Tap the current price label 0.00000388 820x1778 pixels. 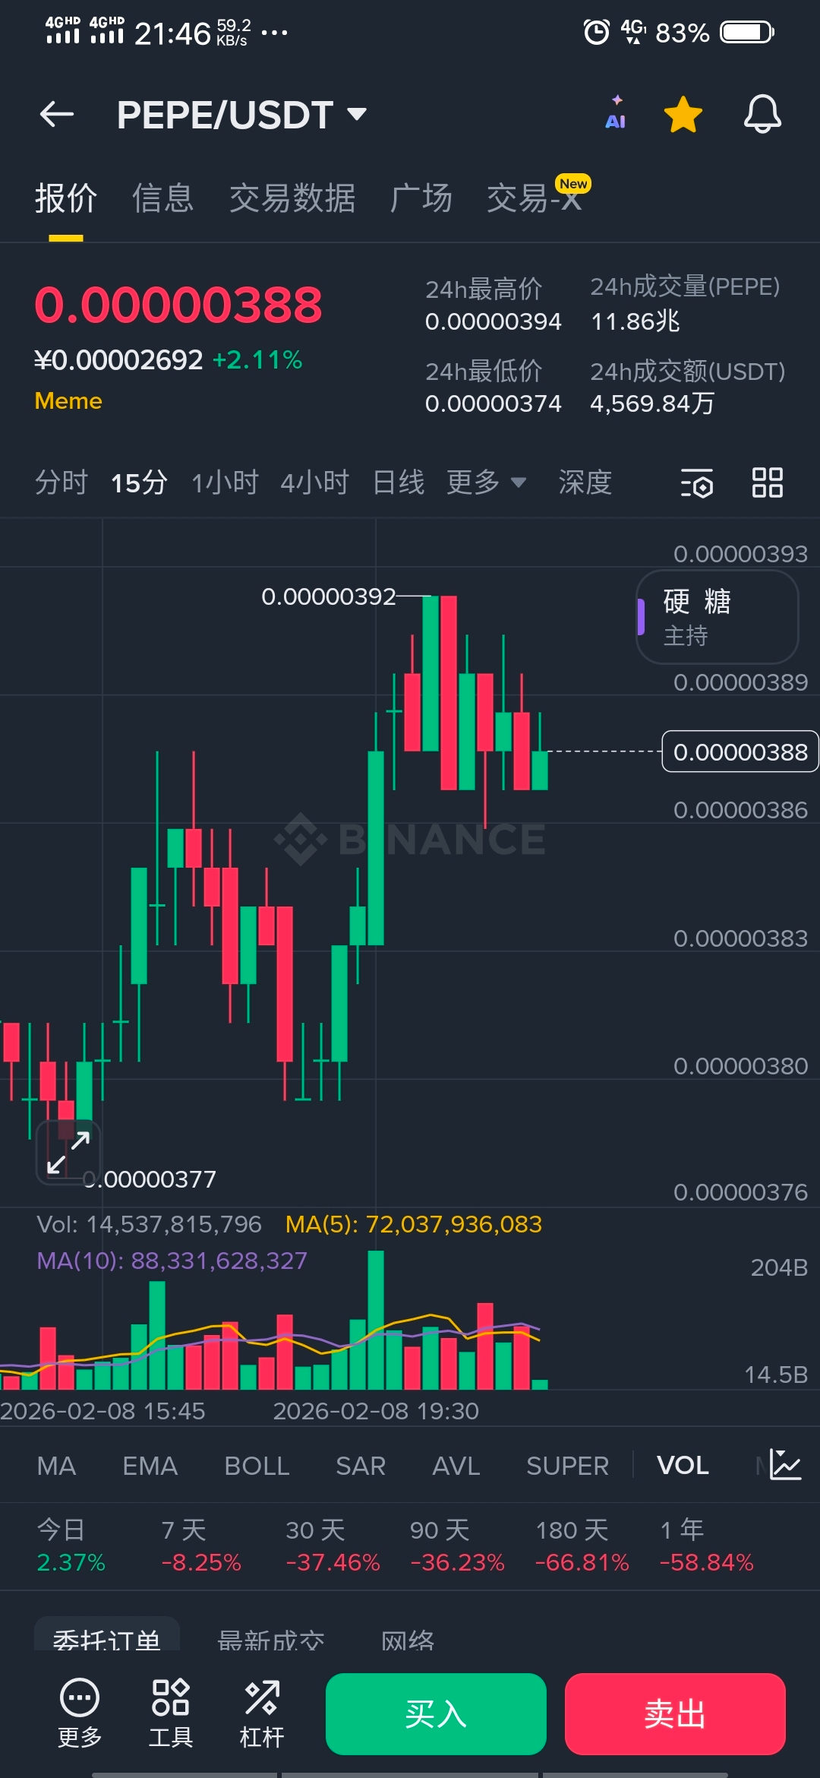coord(740,751)
